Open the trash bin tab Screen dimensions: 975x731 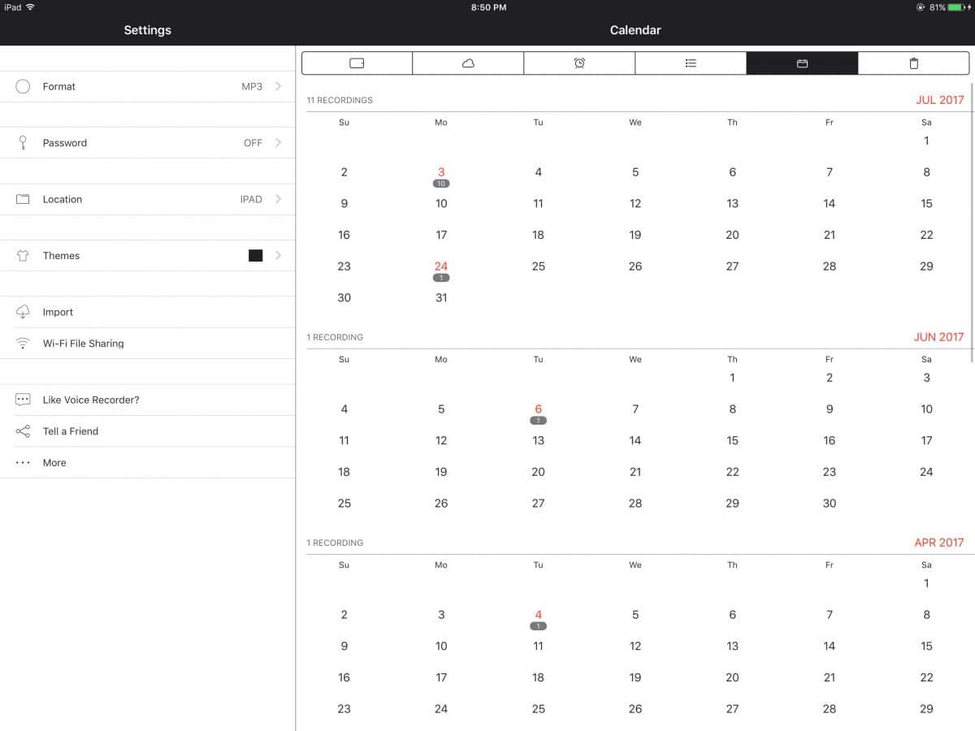coord(913,63)
